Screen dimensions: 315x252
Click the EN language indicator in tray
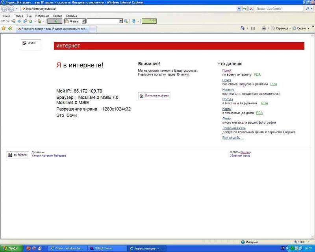[x=283, y=248]
